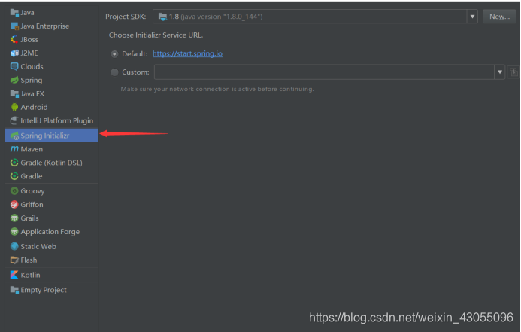Click the J2ME cube icon
This screenshot has height=332, width=521.
pos(14,53)
